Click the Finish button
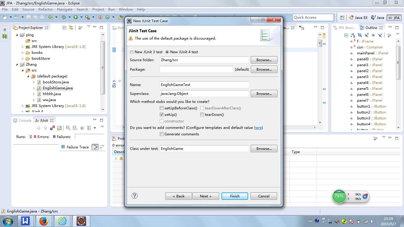Image resolution: width=404 pixels, height=227 pixels. [235, 196]
